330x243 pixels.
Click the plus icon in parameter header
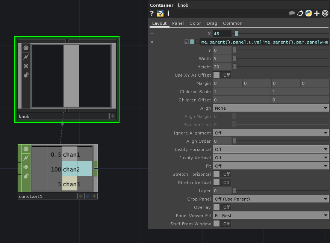tap(317, 14)
